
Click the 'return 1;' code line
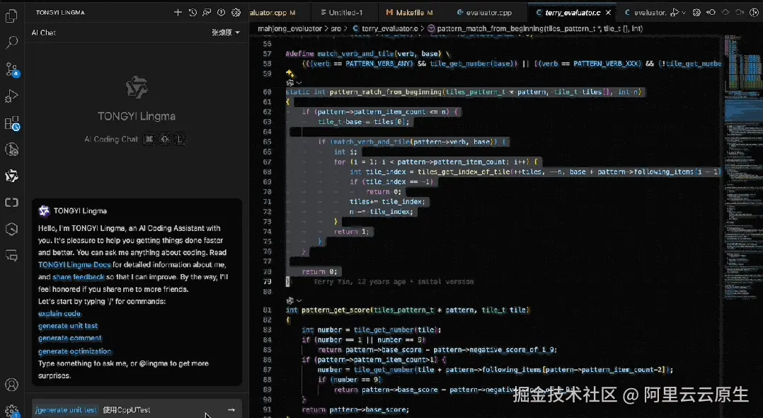click(x=351, y=232)
